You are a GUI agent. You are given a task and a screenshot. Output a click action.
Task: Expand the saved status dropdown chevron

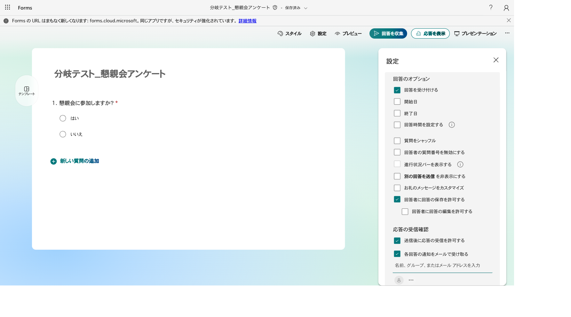305,8
